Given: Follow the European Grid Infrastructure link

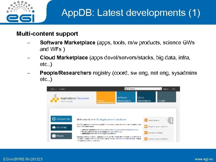Looking at the screenshot, I should 125,139.
